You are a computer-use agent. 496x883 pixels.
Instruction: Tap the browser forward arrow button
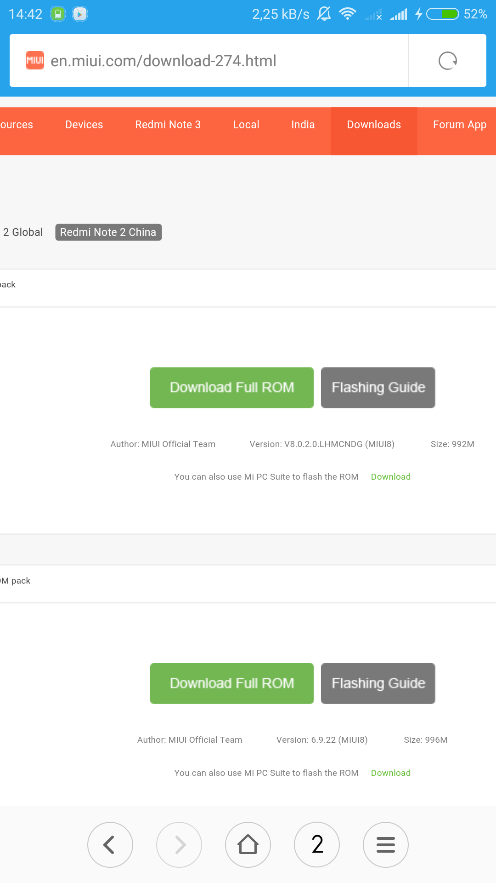[x=179, y=844]
